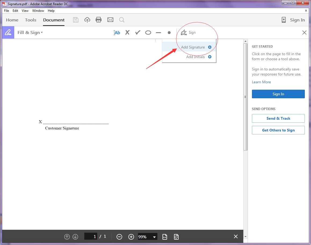
Task: Select the Add Circle tool
Action: (x=148, y=33)
